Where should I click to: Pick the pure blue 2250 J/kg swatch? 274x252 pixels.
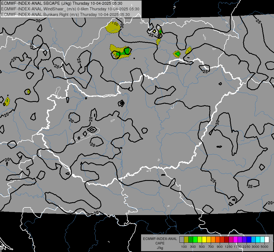(x=249, y=240)
